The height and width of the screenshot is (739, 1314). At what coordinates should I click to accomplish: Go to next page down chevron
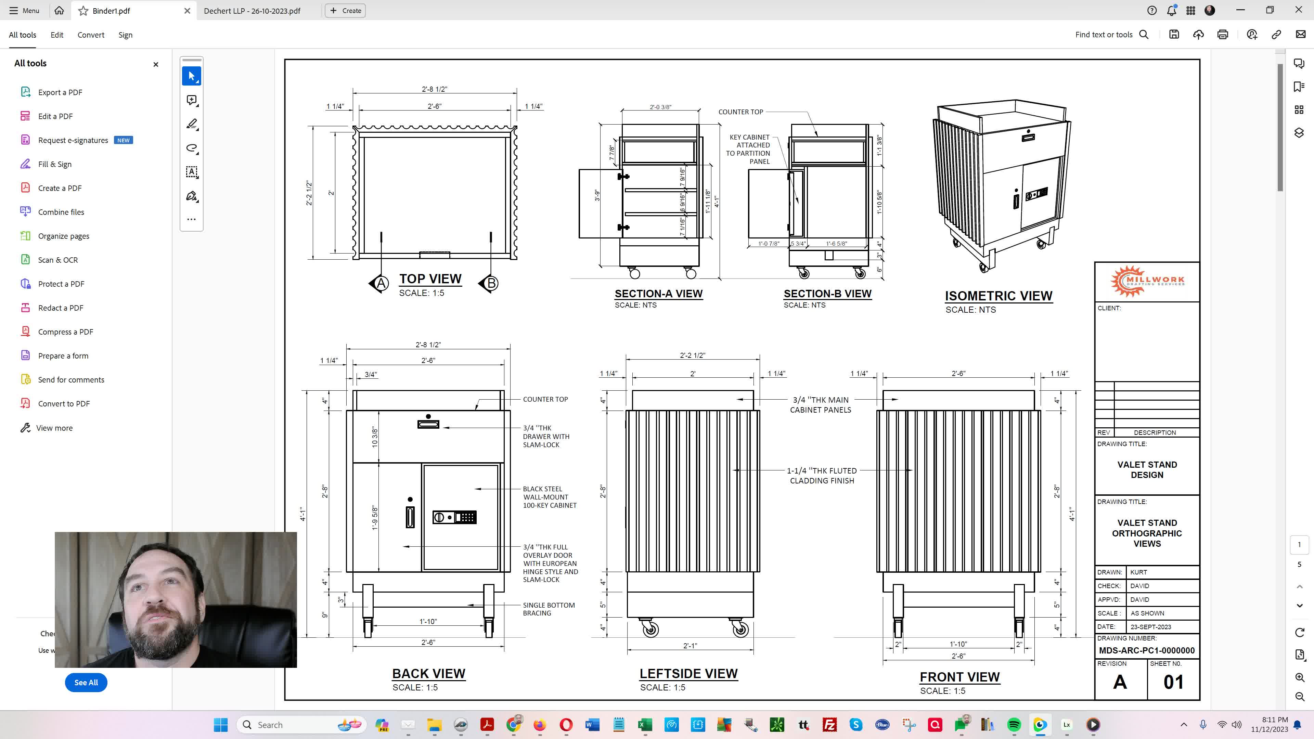1299,605
